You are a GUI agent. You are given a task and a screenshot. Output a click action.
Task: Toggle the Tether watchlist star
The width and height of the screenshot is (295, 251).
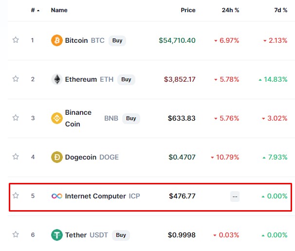click(16, 234)
